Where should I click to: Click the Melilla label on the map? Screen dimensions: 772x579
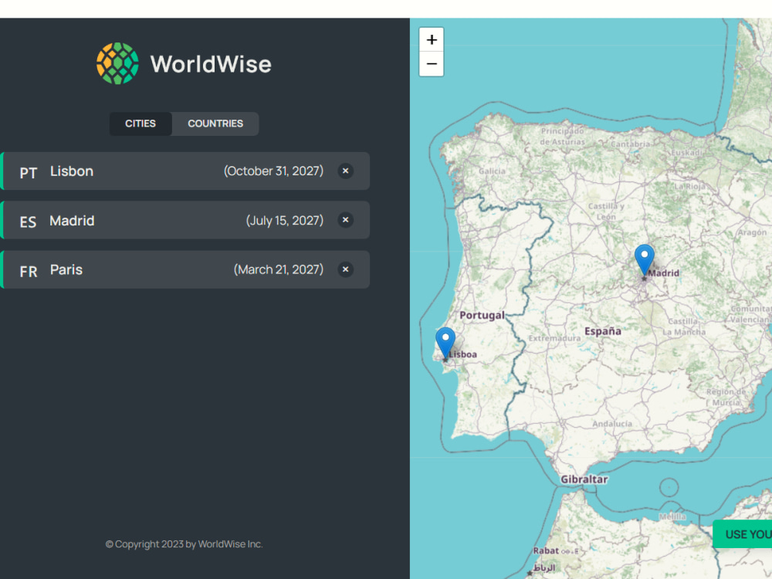coord(672,516)
